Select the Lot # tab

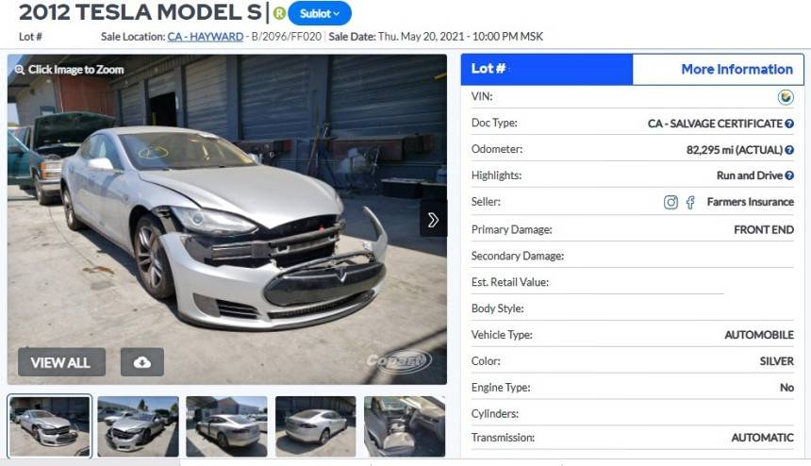(x=547, y=69)
